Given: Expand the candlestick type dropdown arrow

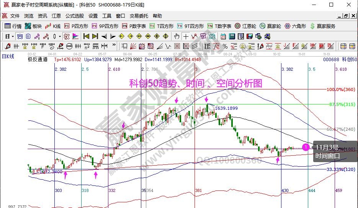Looking at the screenshot, I should pyautogui.click(x=60, y=36).
